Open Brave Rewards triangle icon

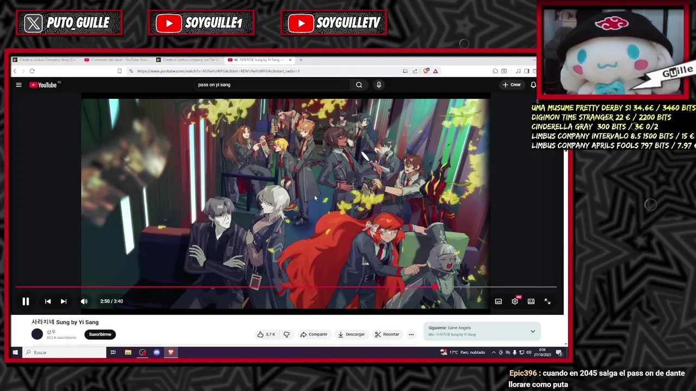(436, 71)
